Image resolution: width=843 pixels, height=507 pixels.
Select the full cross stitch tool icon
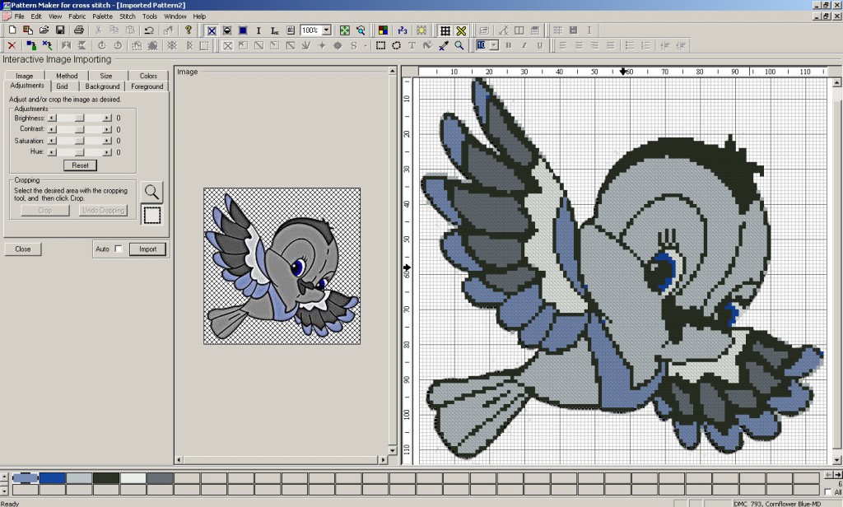pos(228,46)
